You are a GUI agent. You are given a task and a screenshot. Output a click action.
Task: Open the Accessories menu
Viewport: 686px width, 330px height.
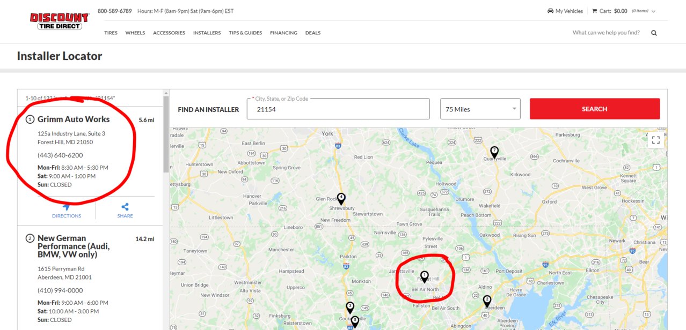pyautogui.click(x=169, y=33)
